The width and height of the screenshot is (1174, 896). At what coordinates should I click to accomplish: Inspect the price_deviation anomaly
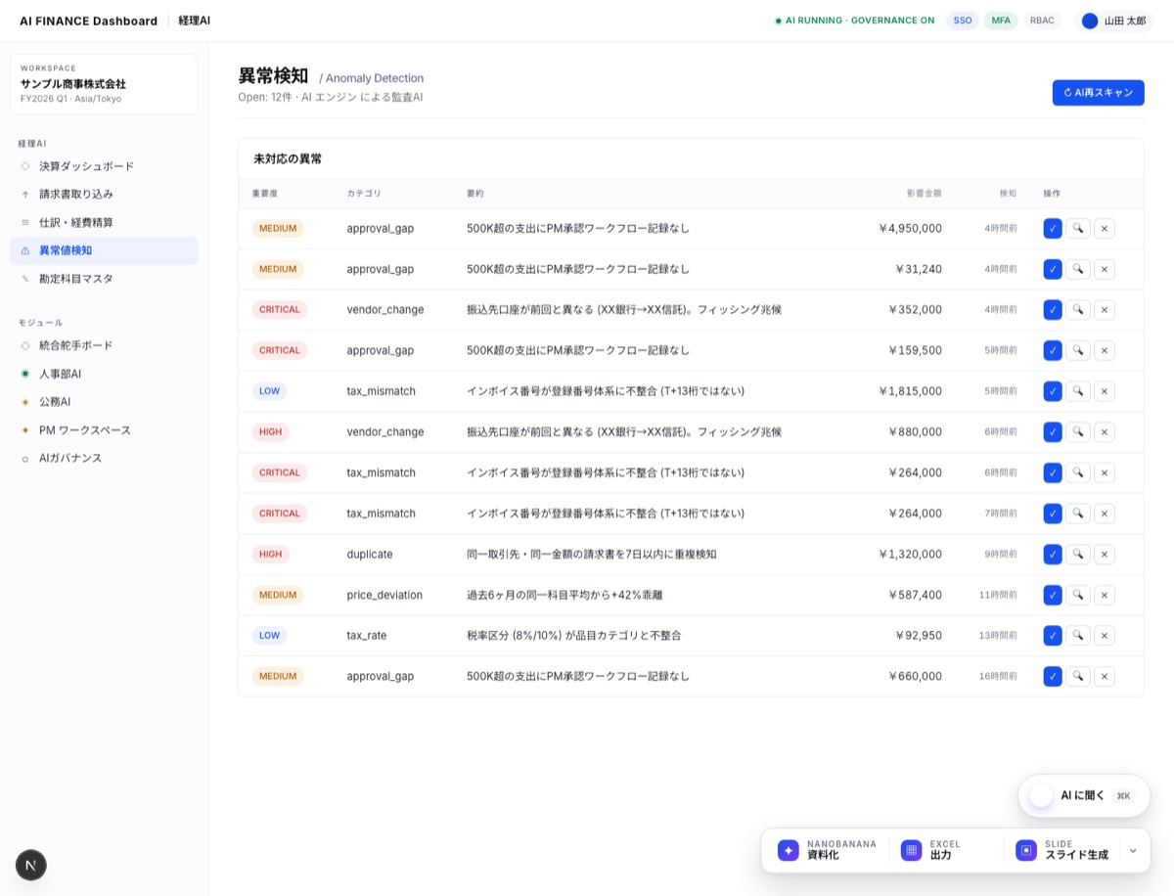click(x=1078, y=595)
